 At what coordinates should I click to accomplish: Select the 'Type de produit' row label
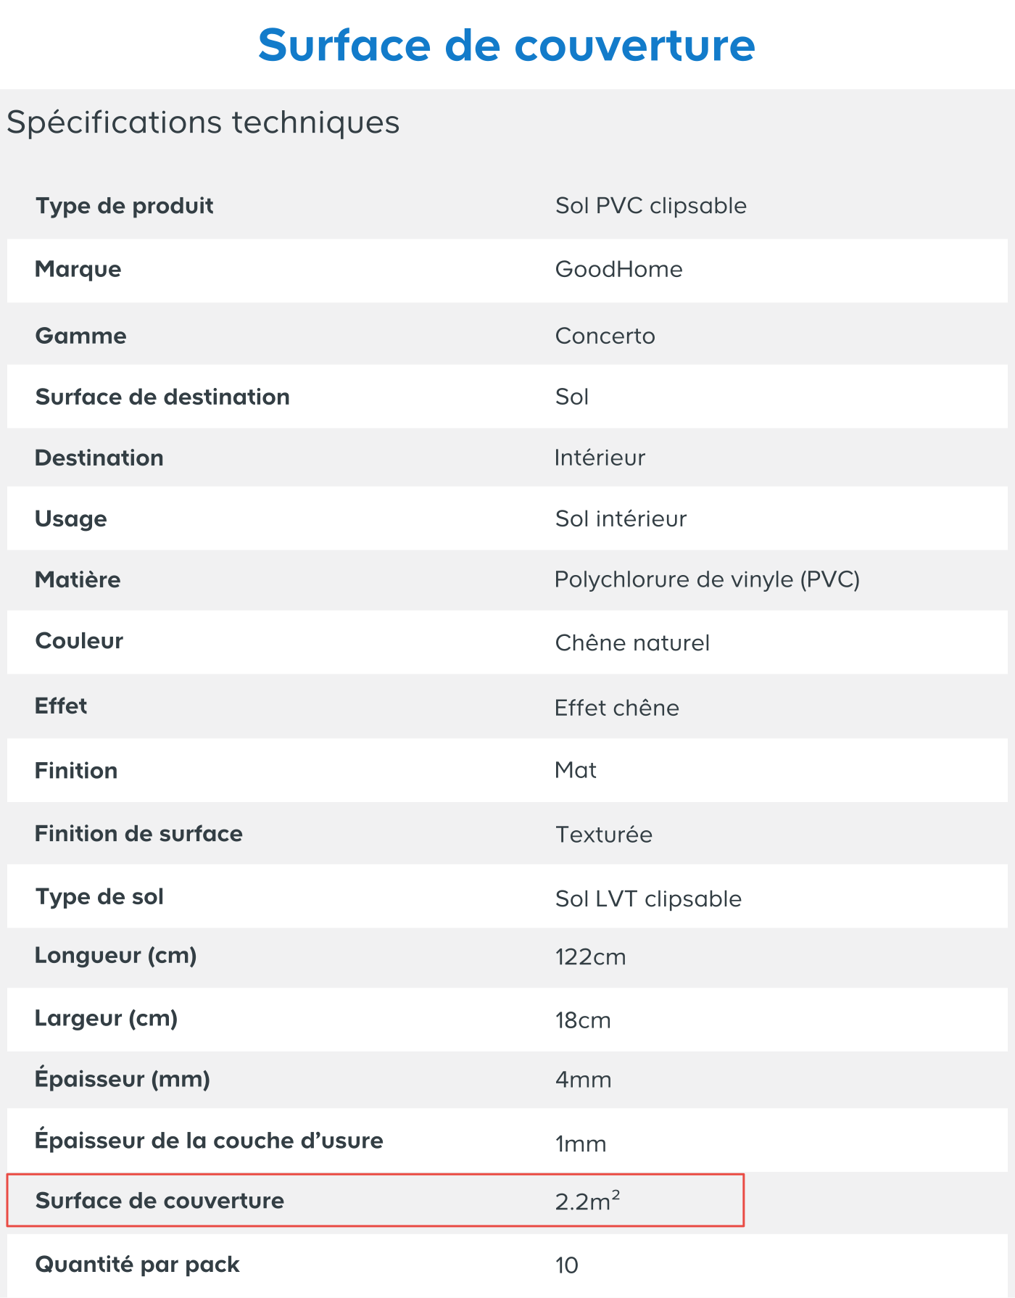pyautogui.click(x=125, y=206)
